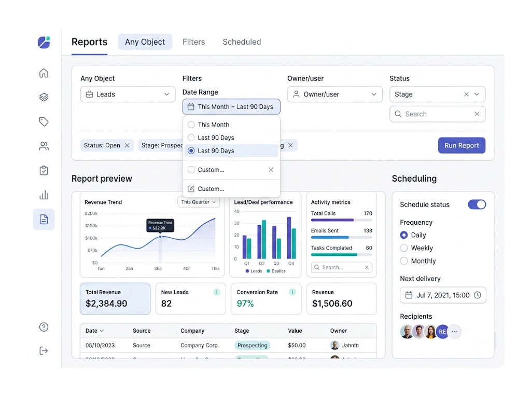Click the Prospecting stage badge
This screenshot has width=531, height=397.
(253, 346)
